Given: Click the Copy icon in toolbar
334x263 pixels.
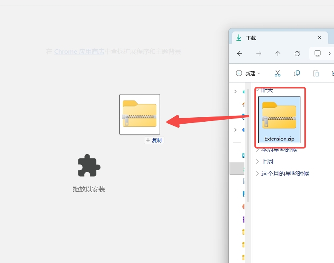Looking at the screenshot, I should pyautogui.click(x=297, y=73).
